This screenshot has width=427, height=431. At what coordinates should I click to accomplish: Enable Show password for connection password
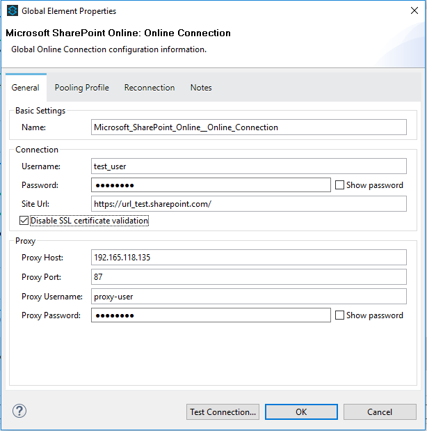(339, 185)
